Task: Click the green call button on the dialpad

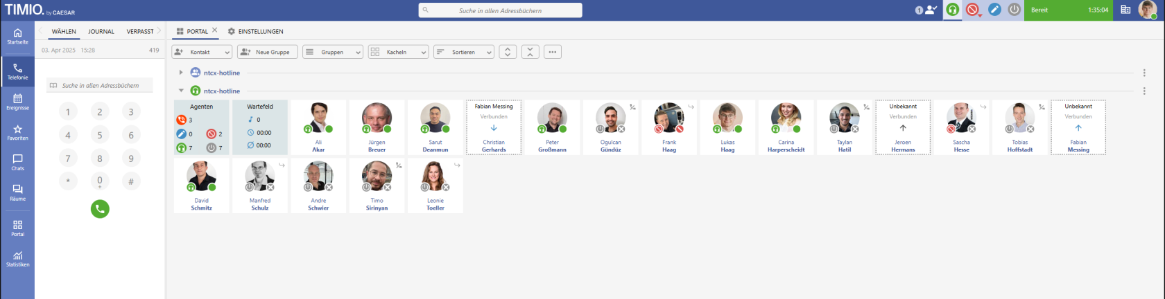Action: (100, 209)
